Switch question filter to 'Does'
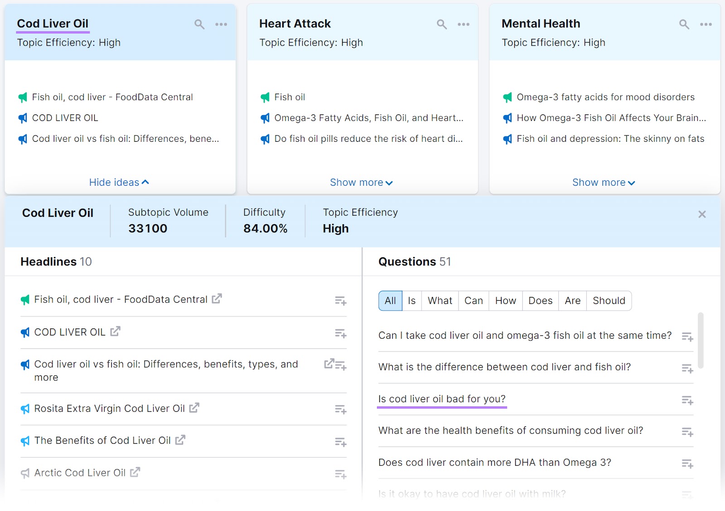The width and height of the screenshot is (725, 511). coord(540,301)
